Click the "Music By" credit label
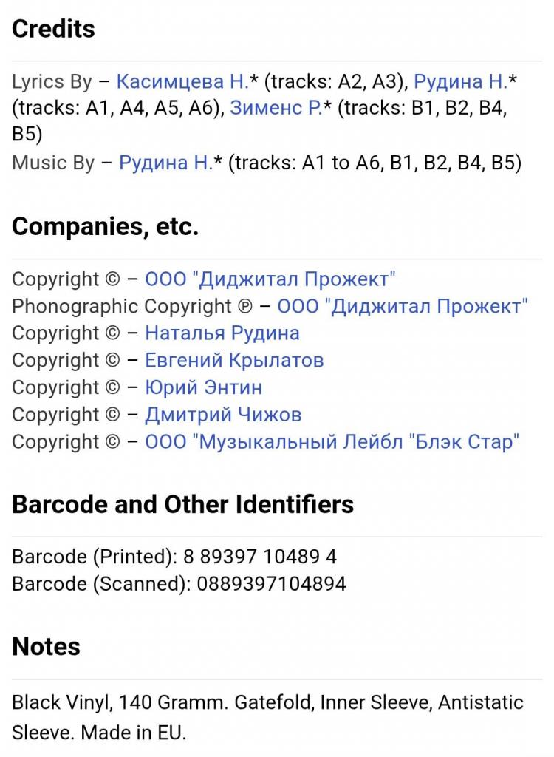554x757 pixels. point(53,163)
